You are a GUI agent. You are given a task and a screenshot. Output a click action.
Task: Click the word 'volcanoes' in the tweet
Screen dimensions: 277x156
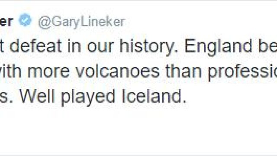pos(118,71)
